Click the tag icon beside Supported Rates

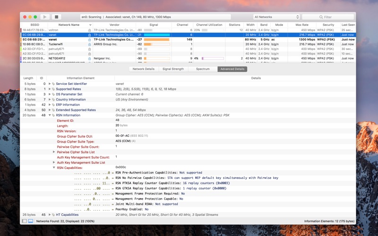click(53, 89)
